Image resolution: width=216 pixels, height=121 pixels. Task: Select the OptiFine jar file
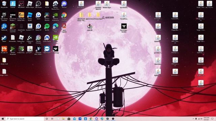click(201, 50)
